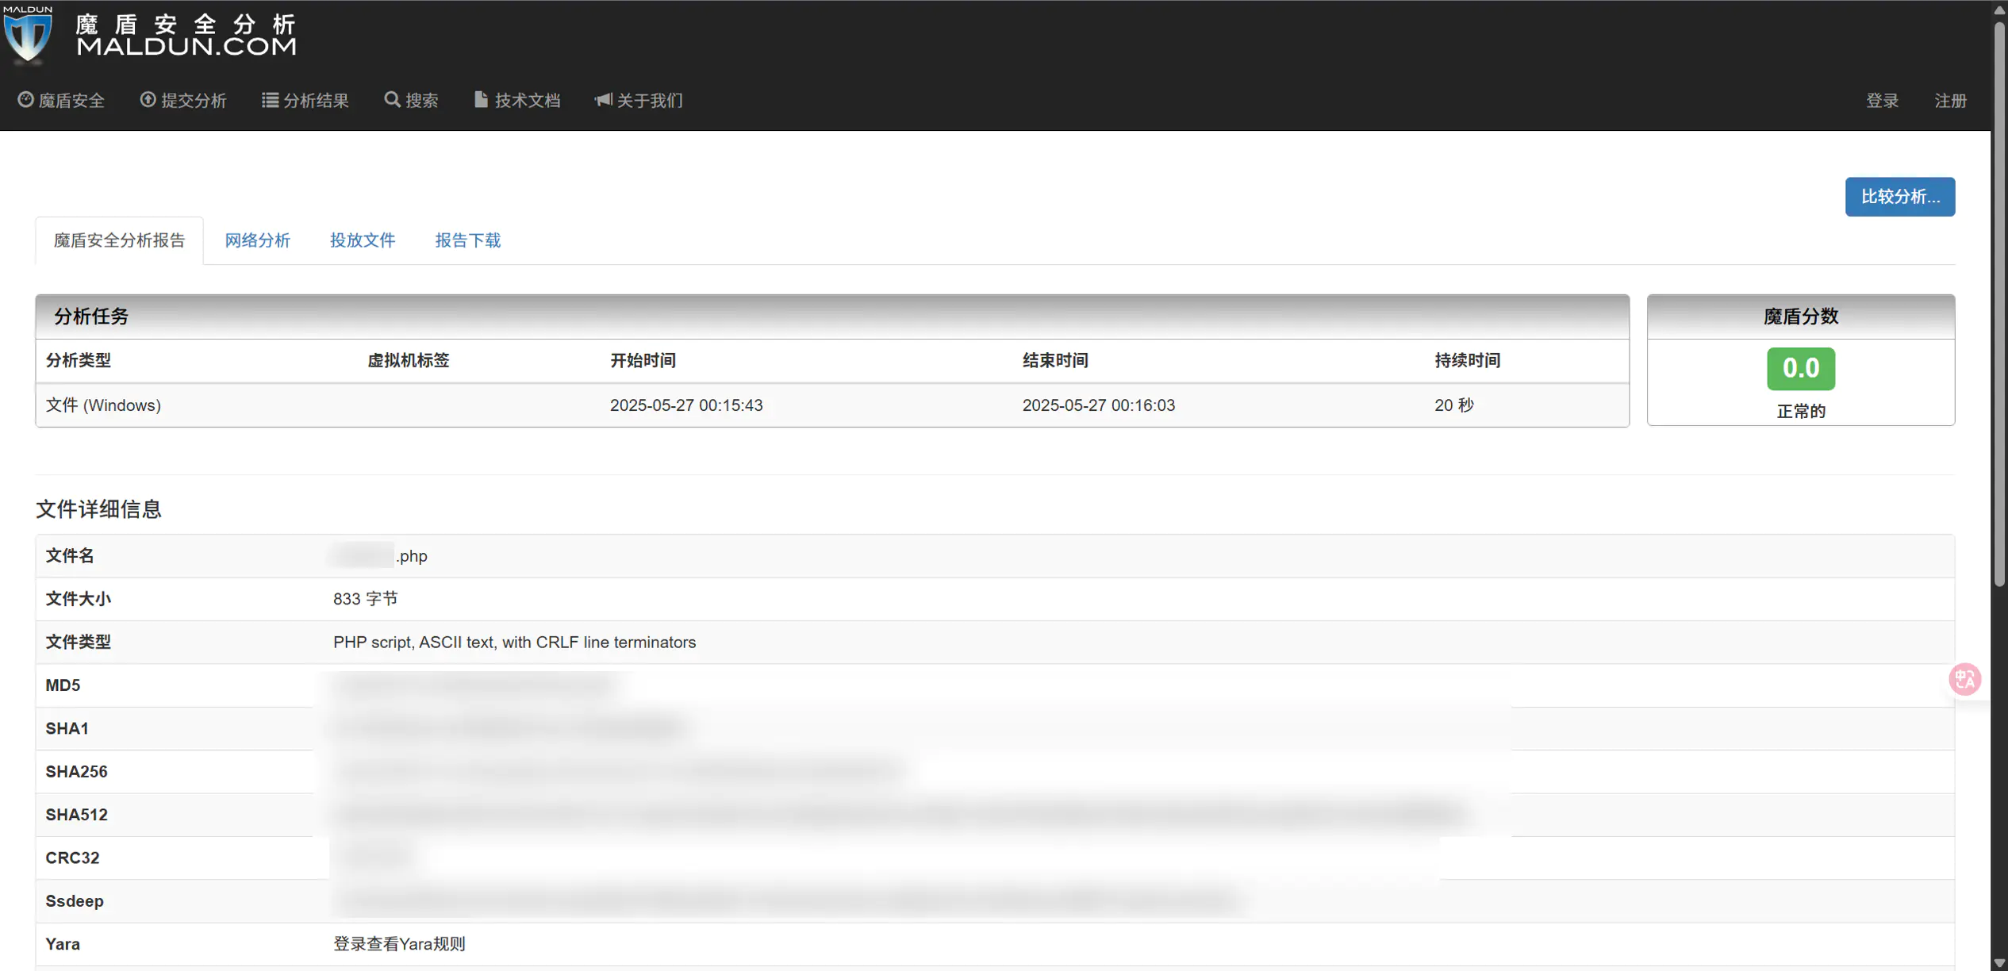Click the list icon beside 分析结果
The width and height of the screenshot is (2008, 971).
click(x=270, y=100)
